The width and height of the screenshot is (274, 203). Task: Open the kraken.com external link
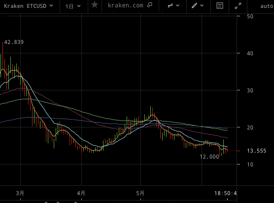coord(126,5)
